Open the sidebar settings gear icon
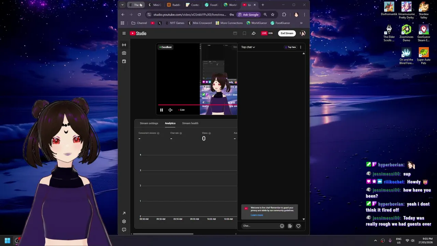 tap(124, 221)
